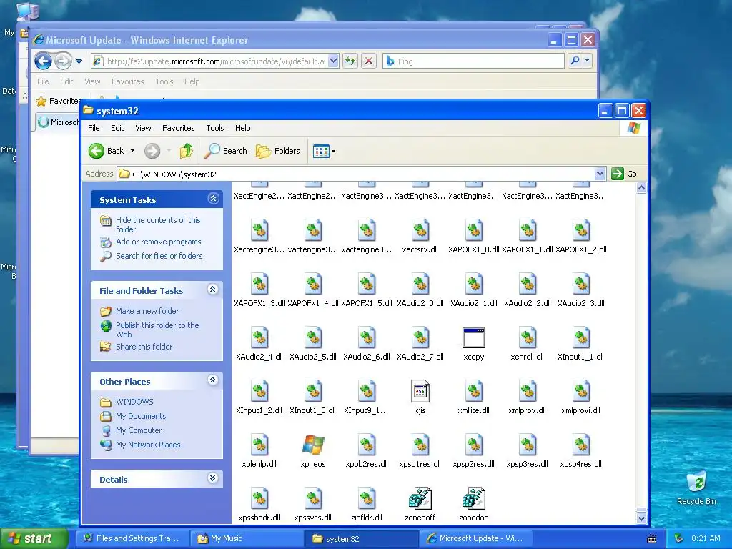Image resolution: width=732 pixels, height=549 pixels.
Task: Open the Tools menu in system32 window
Action: (215, 128)
